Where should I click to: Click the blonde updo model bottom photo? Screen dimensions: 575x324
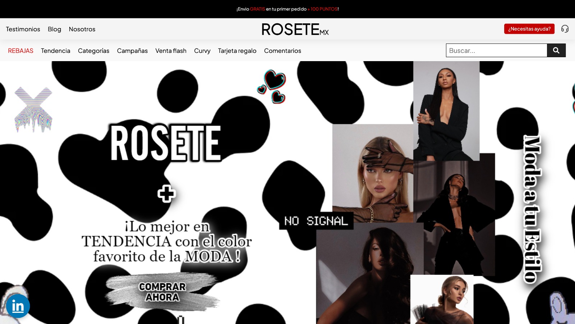pyautogui.click(x=442, y=300)
